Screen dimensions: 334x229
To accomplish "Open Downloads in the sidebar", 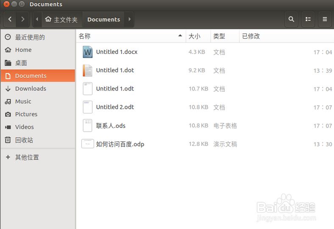I will [x=31, y=88].
